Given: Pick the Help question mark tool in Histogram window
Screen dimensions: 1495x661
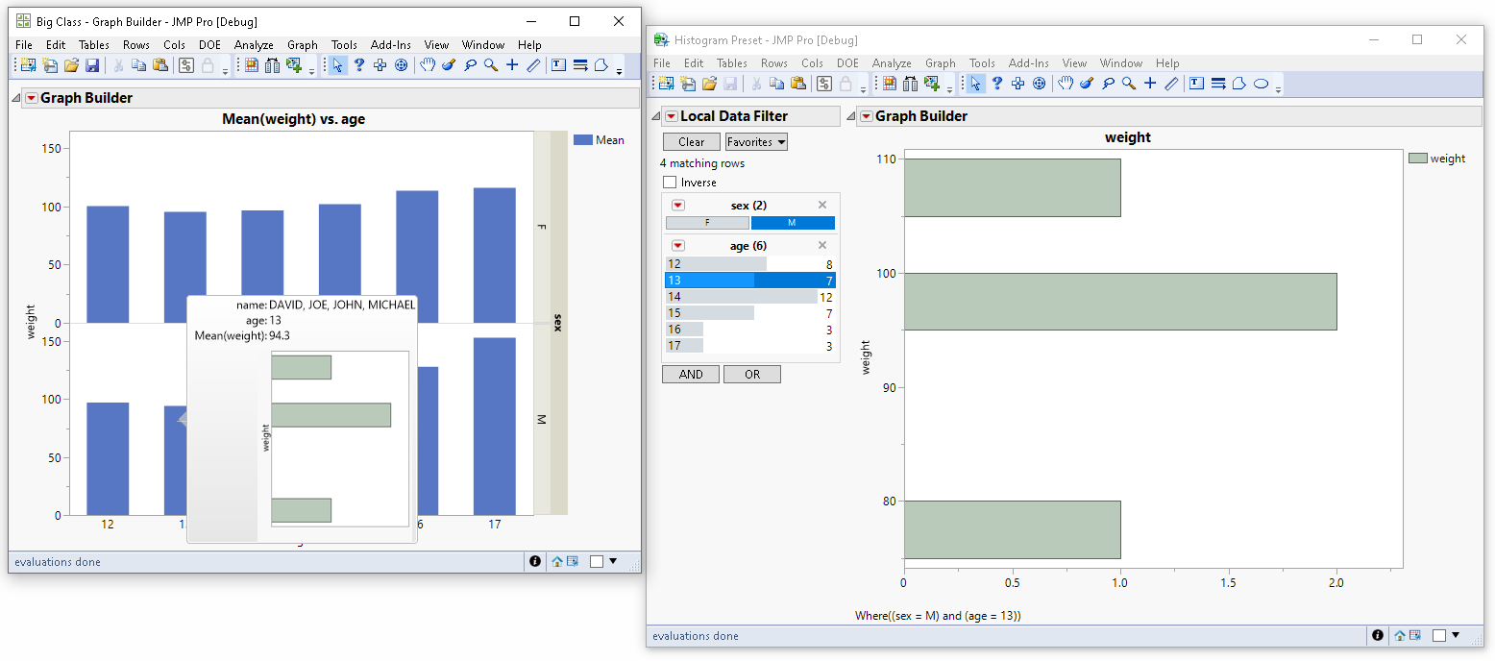Looking at the screenshot, I should coord(996,84).
